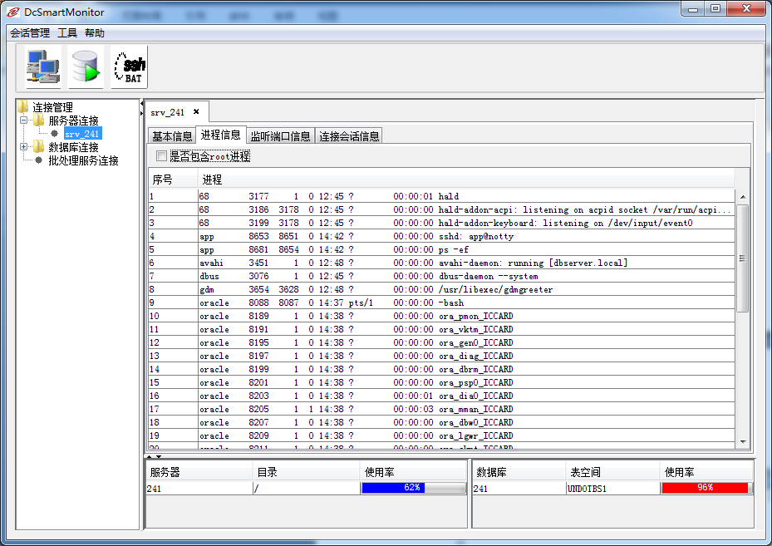The width and height of the screenshot is (772, 546).
Task: Click the 服务器 column header
Action: click(200, 472)
